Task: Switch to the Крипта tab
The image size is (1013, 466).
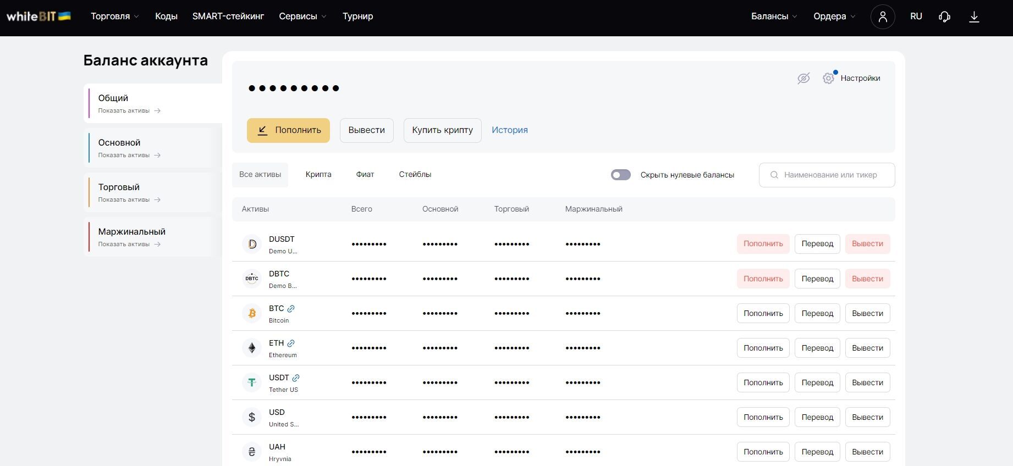Action: coord(318,175)
